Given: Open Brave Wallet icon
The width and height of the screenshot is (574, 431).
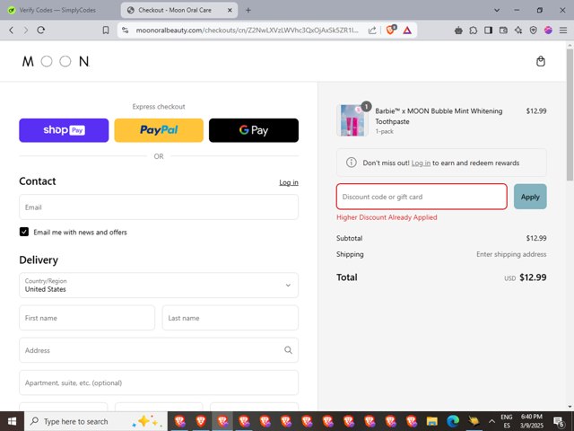Looking at the screenshot, I should tap(503, 30).
